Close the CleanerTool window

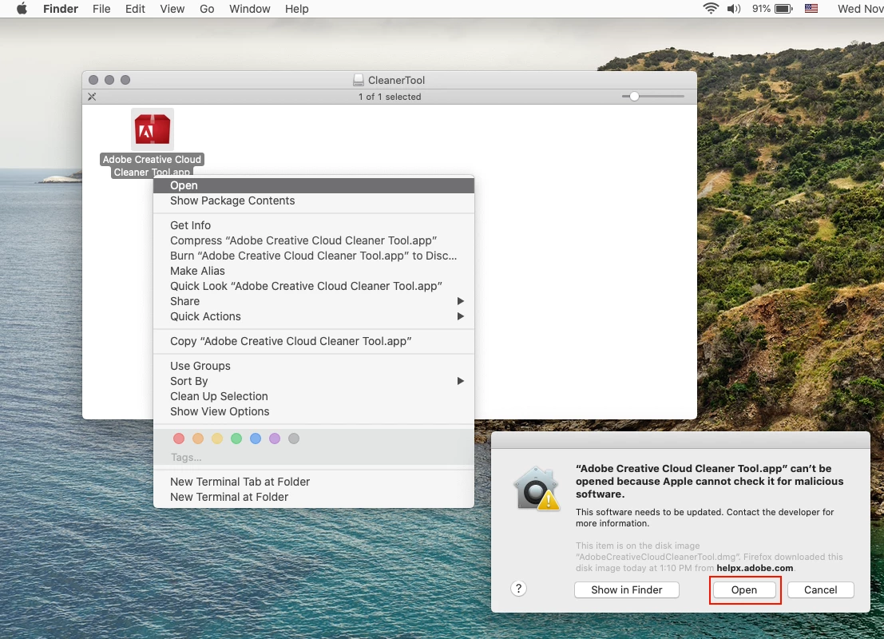(x=93, y=80)
